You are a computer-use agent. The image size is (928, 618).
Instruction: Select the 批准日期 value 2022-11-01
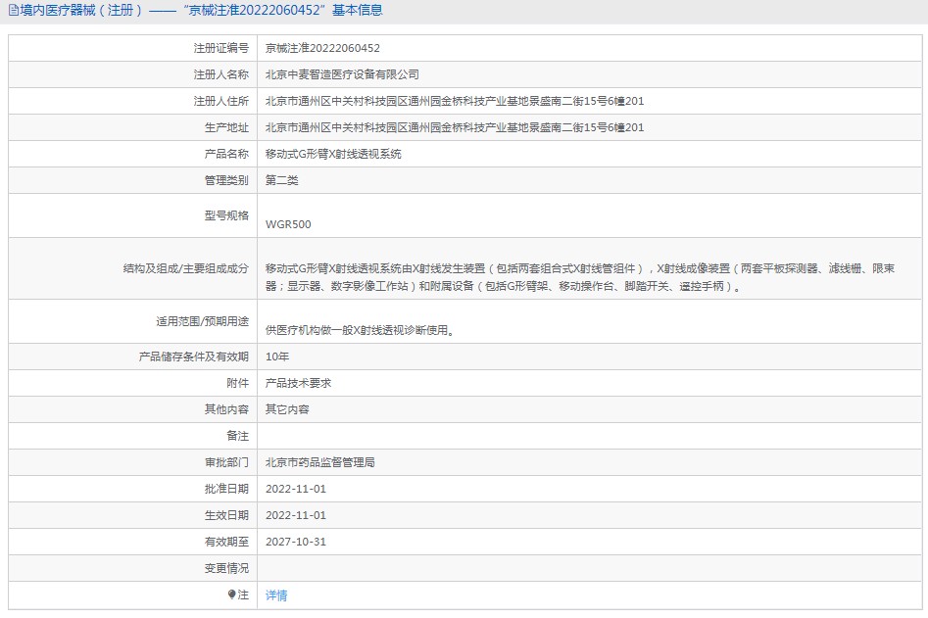tap(296, 489)
